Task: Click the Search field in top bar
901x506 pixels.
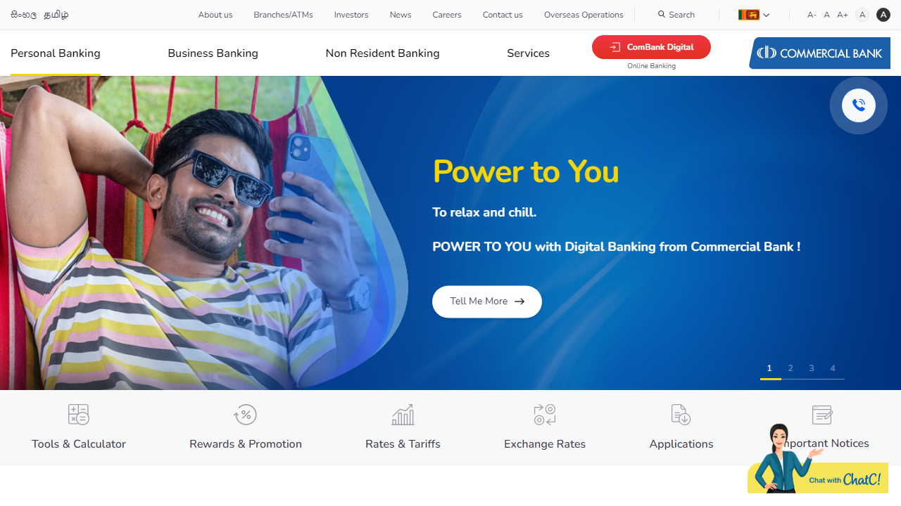Action: coord(676,15)
